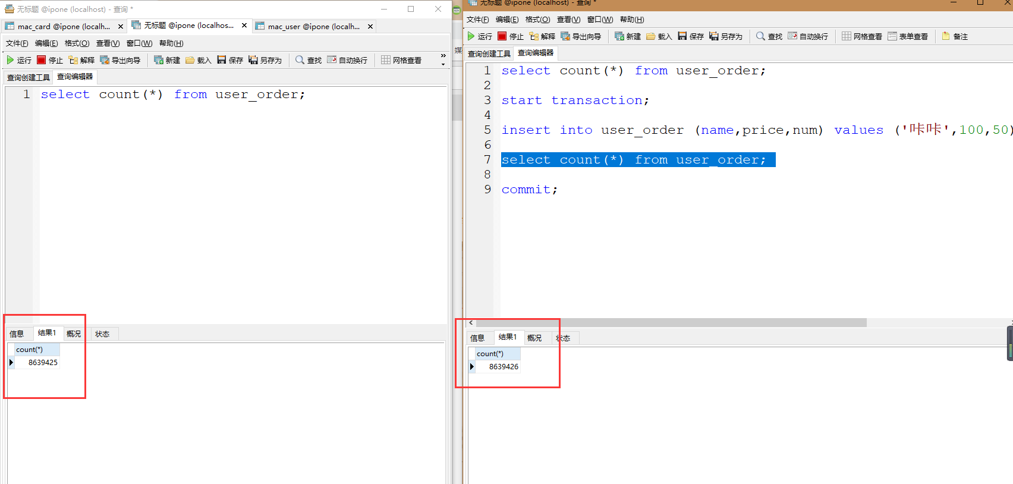Open Export Wizard (导出向导) in right window
This screenshot has width=1013, height=484.
click(x=581, y=36)
